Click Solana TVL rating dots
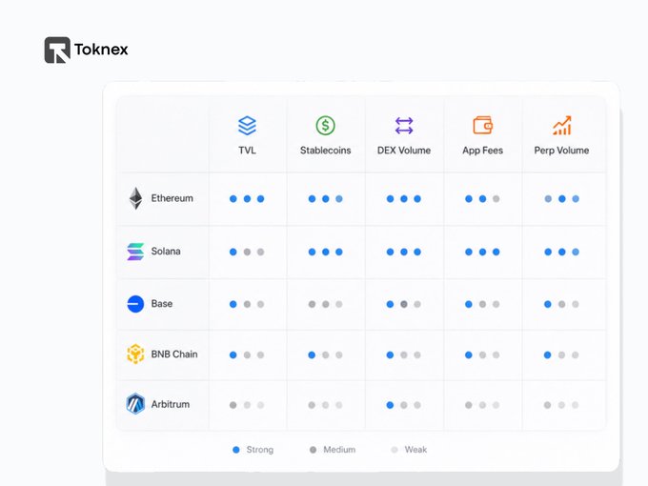 pyautogui.click(x=247, y=252)
